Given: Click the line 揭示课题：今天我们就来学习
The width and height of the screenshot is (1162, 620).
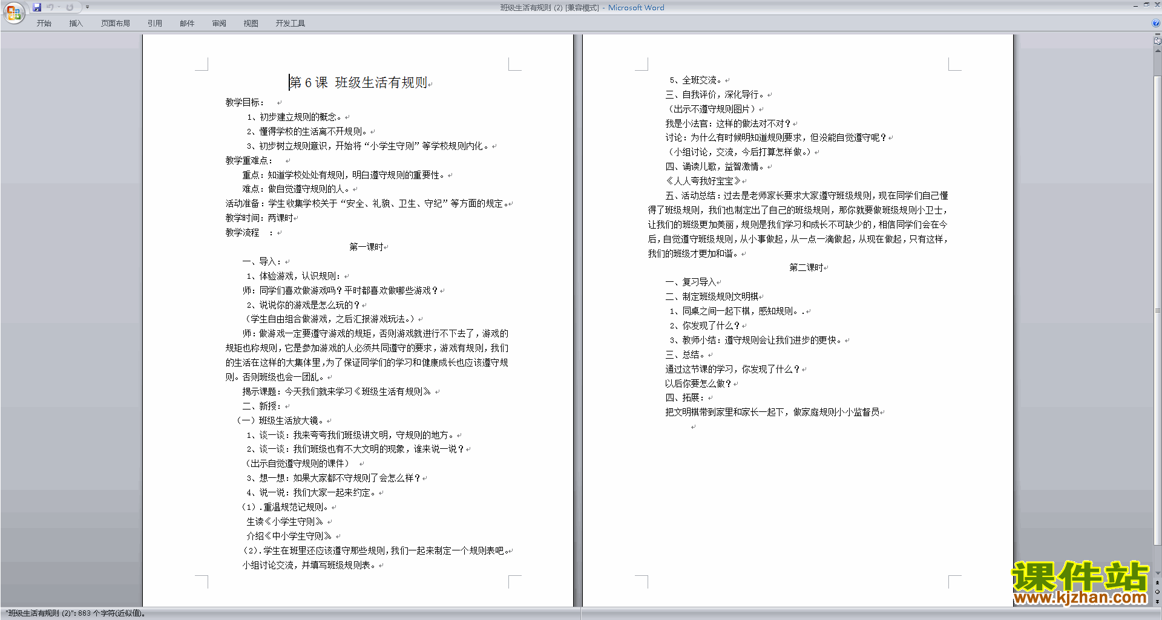Looking at the screenshot, I should point(337,391).
